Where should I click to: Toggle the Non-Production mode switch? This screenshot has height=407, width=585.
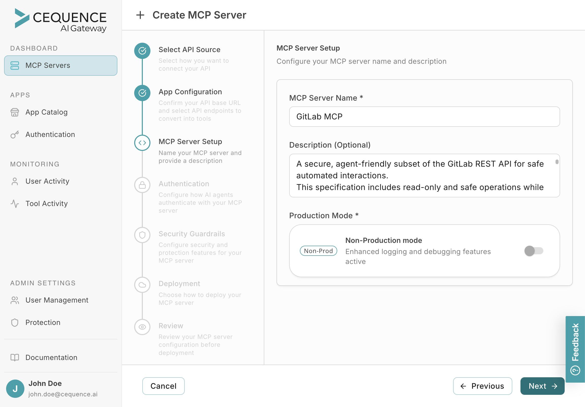coord(533,251)
